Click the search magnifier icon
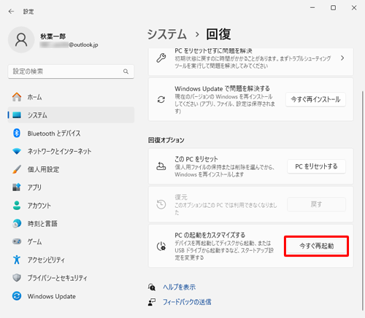365x318 pixels. click(x=126, y=71)
